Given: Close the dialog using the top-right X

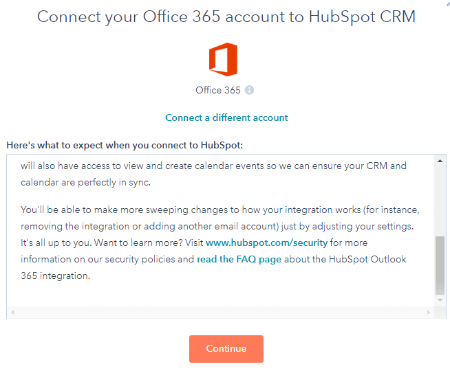Looking at the screenshot, I should click(448, 2).
